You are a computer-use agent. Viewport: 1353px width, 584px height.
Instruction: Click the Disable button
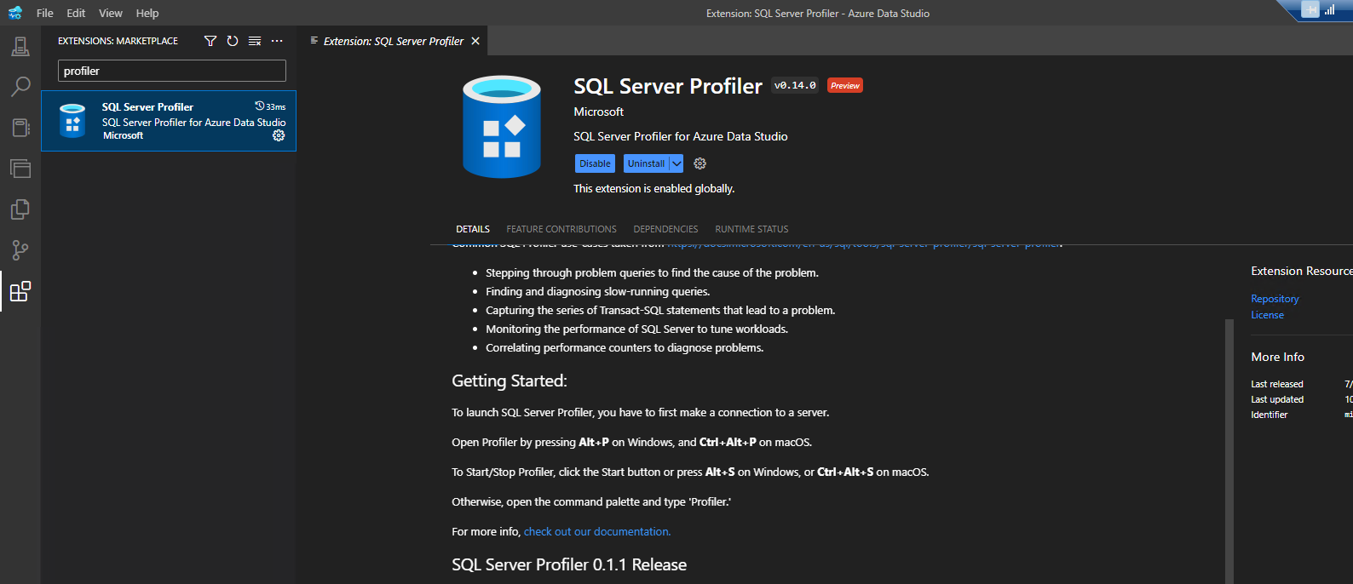click(595, 163)
